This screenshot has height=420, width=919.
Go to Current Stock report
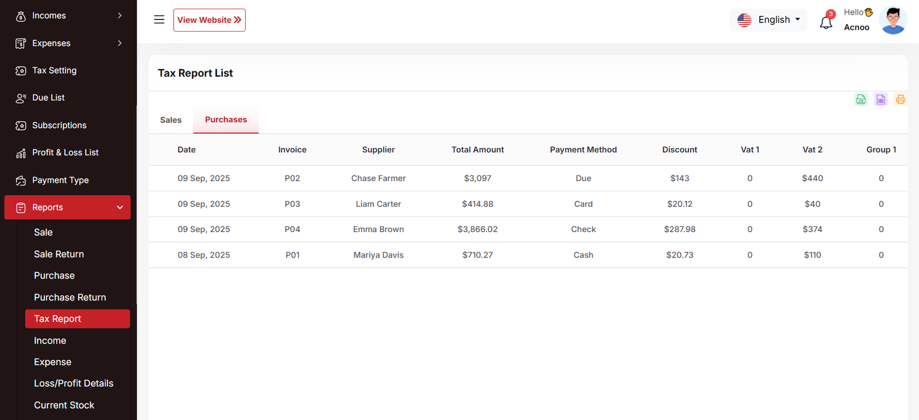pyautogui.click(x=64, y=405)
